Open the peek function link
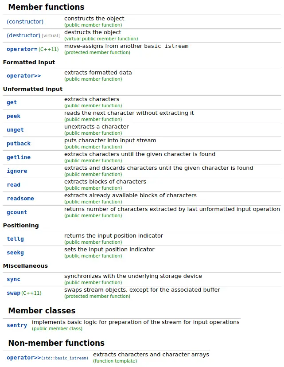The height and width of the screenshot is (367, 284). [13, 116]
